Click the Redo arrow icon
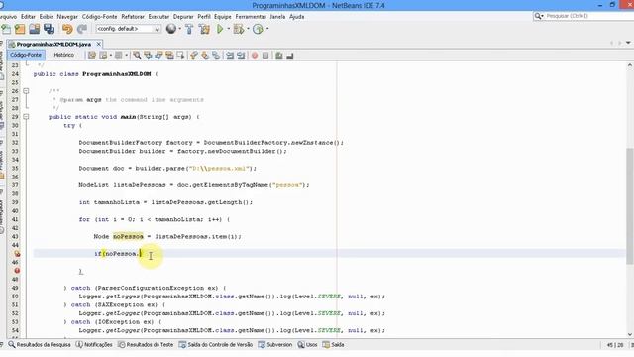This screenshot has width=634, height=357. click(x=82, y=29)
